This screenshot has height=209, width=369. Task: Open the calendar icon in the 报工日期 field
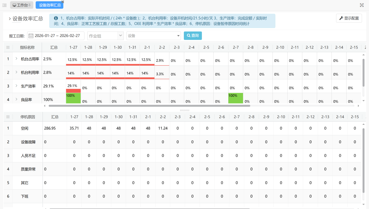(31, 36)
